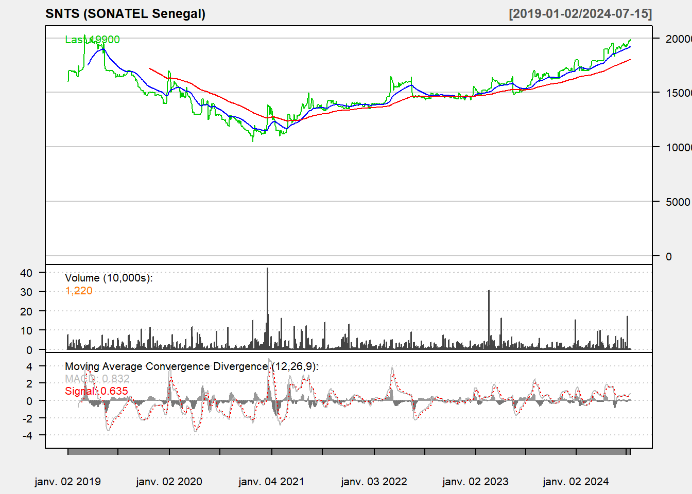Screen dimensions: 692x494
Task: Click the gray MACD: 0.832 legend text
Action: pyautogui.click(x=97, y=379)
